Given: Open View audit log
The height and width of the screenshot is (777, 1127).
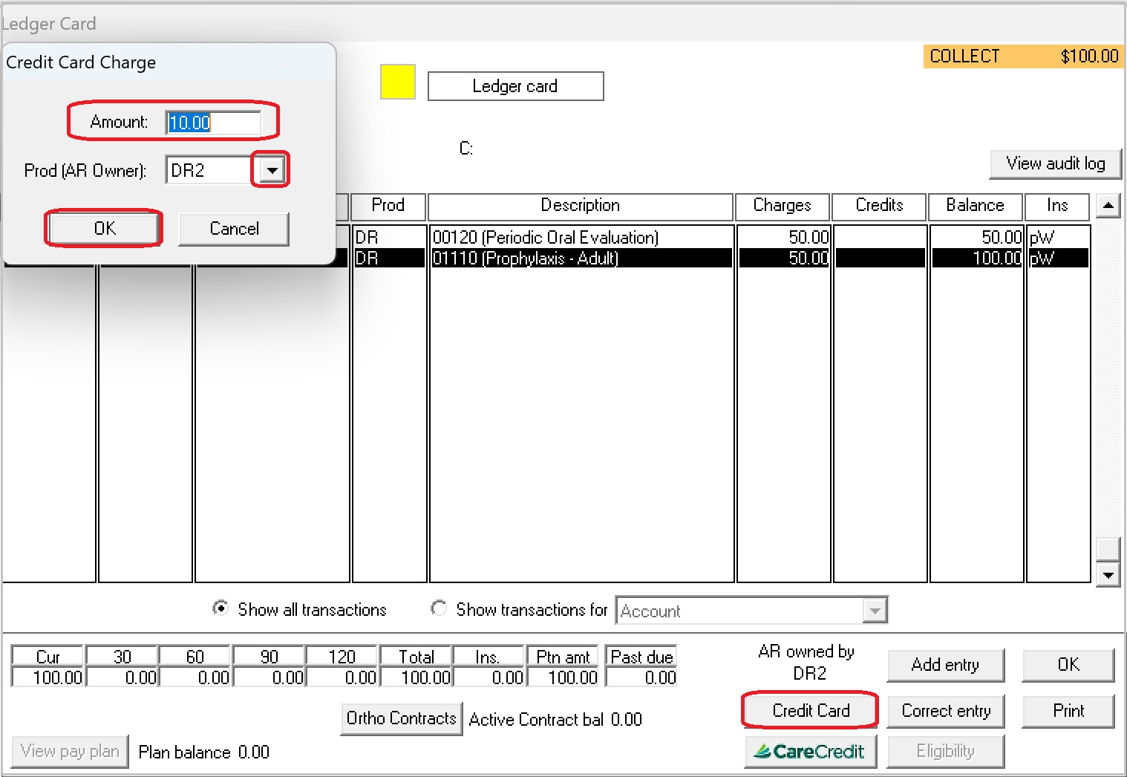Looking at the screenshot, I should click(x=1055, y=163).
